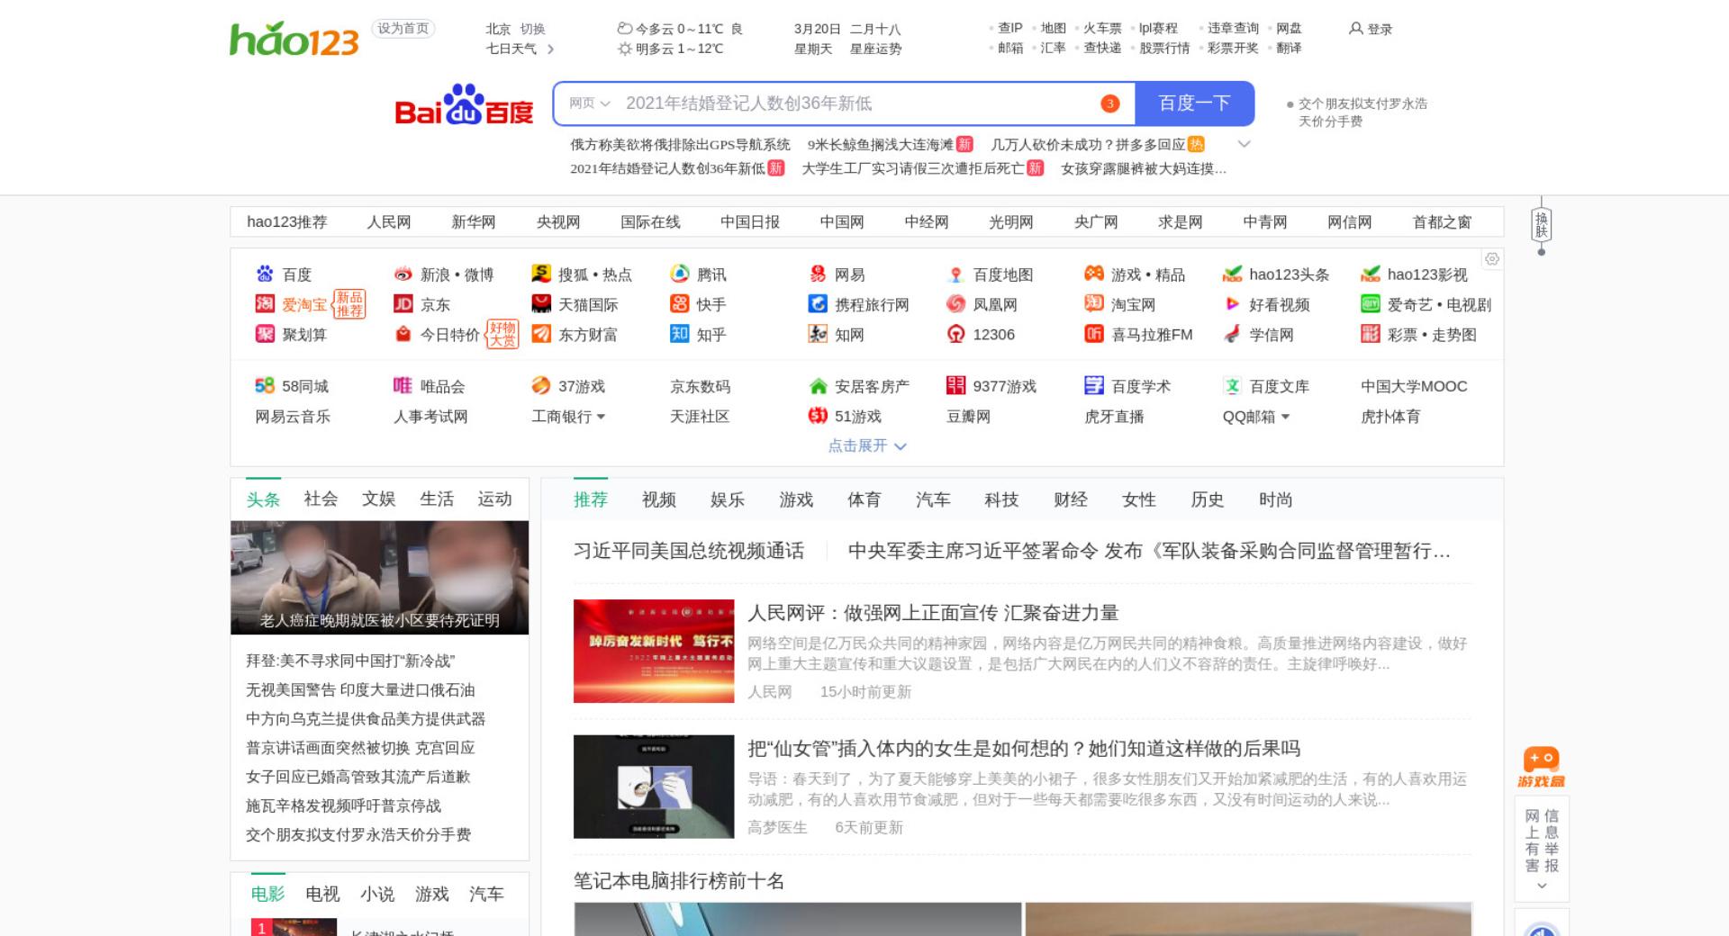Open the 火车票 quick link
The image size is (1729, 936).
click(1102, 29)
